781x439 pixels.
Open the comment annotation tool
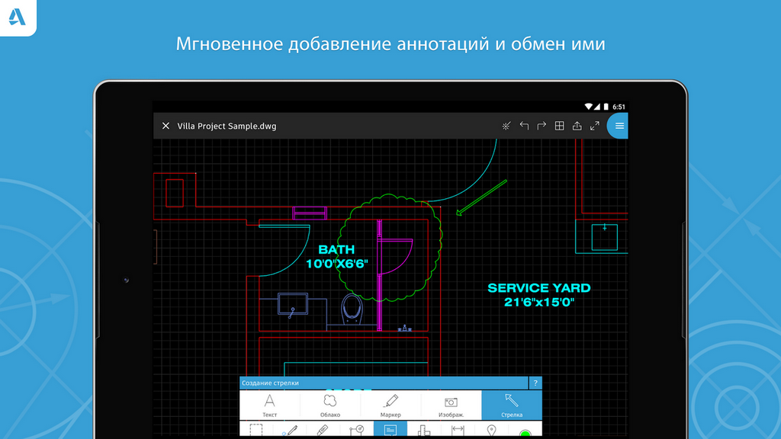[390, 430]
